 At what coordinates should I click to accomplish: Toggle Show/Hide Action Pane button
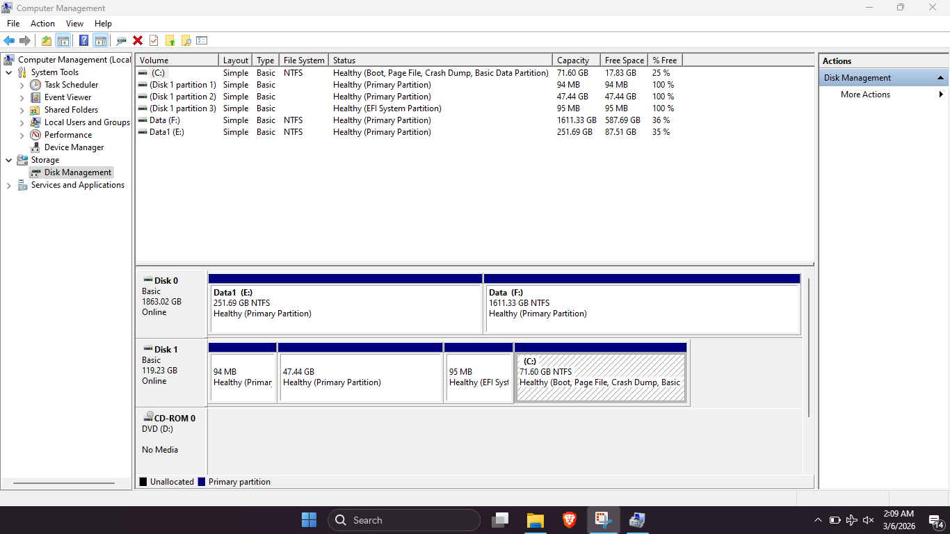101,41
